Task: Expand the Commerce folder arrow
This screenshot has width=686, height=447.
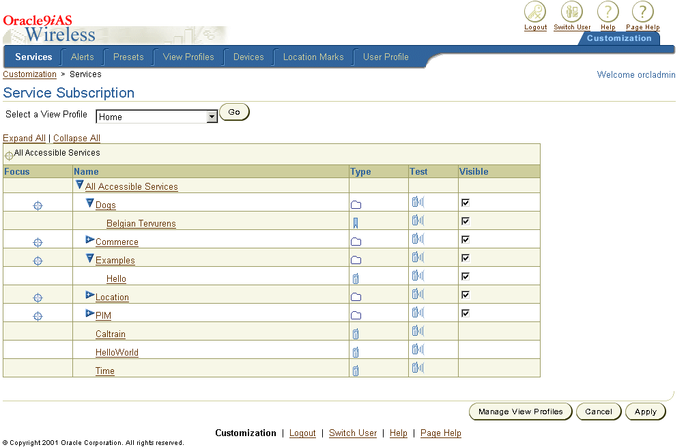Action: [x=90, y=240]
